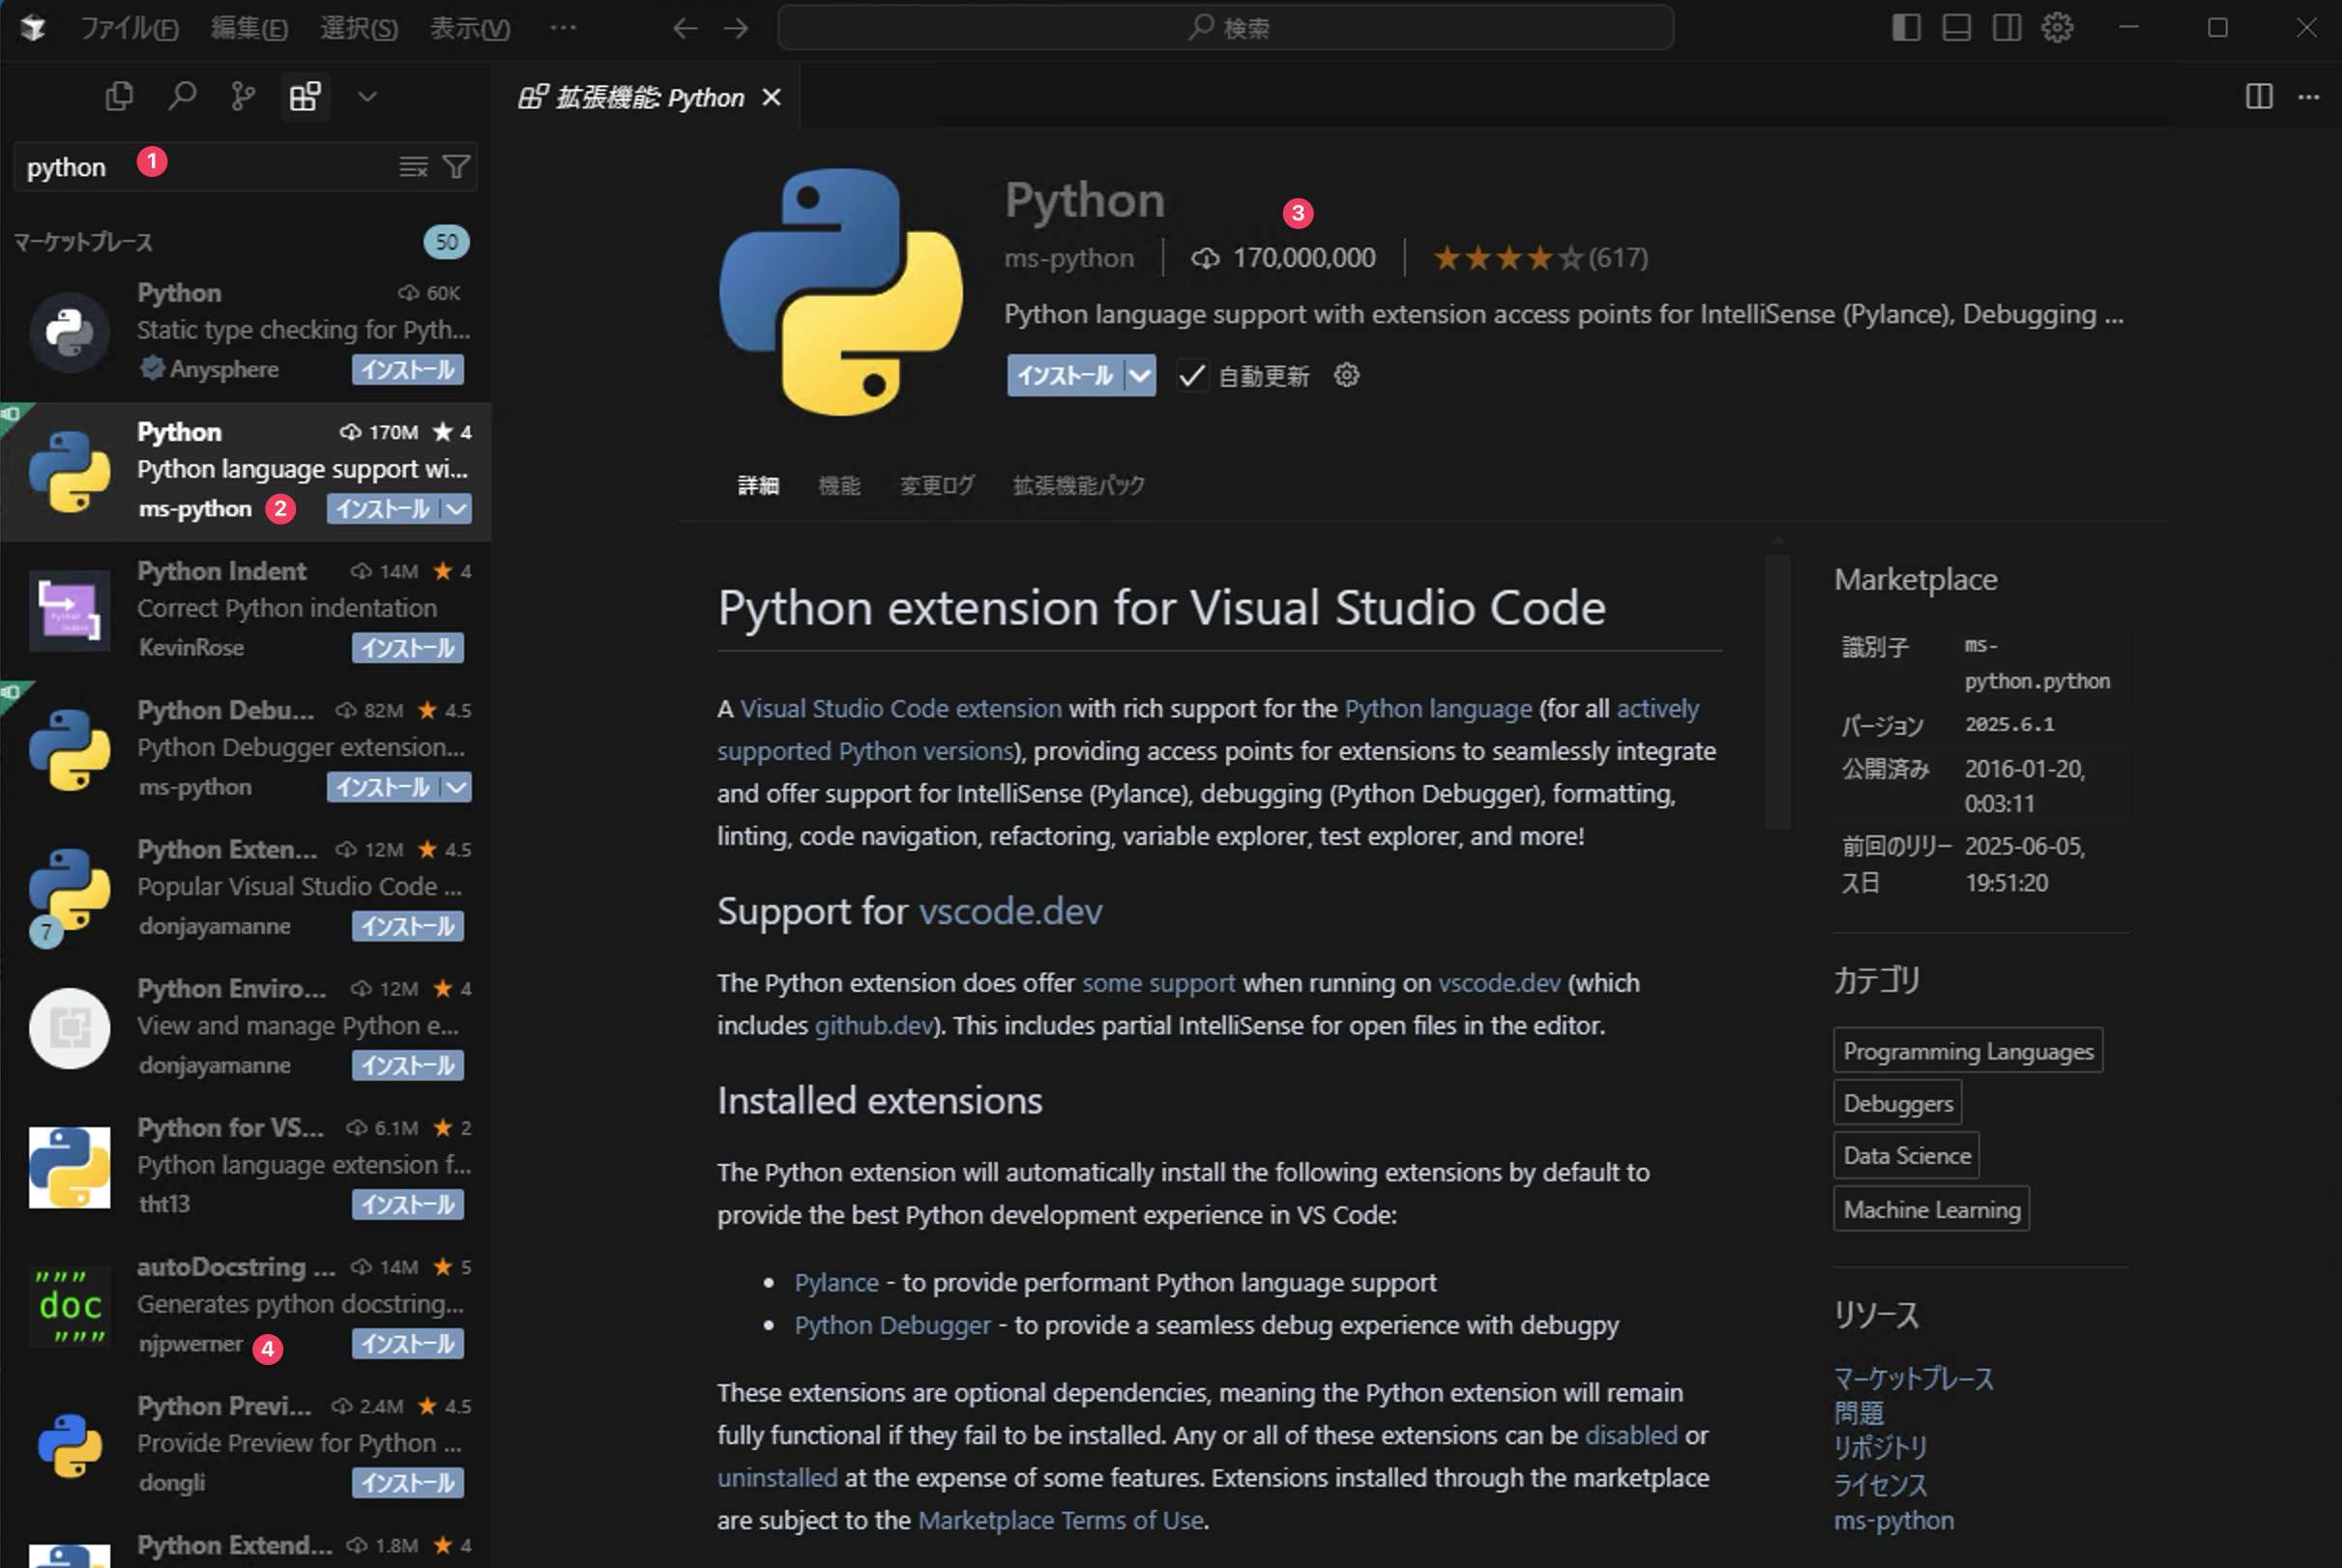Screen dimensions: 2342x1568
Task: Select the Python Environments extension icon
Action: (69, 1028)
